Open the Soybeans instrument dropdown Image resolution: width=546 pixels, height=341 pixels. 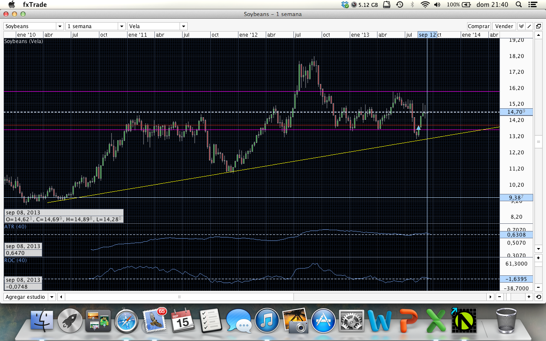click(x=59, y=26)
